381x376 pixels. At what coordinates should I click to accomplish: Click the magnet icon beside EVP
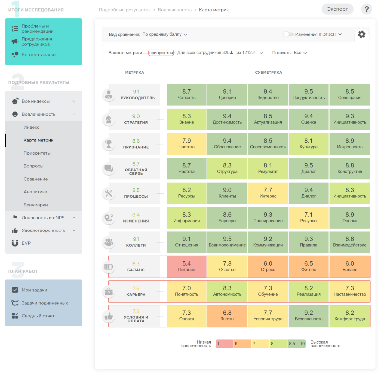point(15,243)
